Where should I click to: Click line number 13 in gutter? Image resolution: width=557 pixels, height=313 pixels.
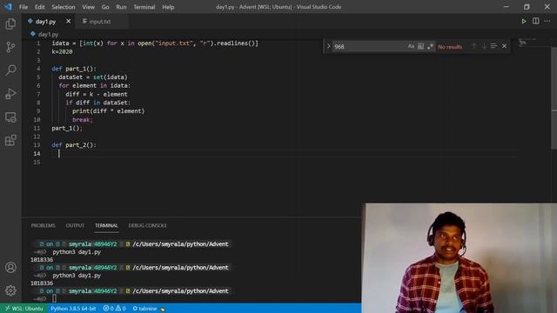click(37, 145)
